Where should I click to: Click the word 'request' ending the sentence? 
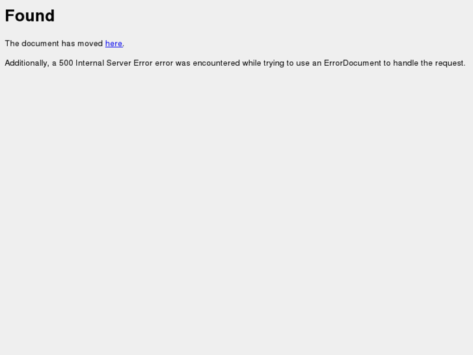[x=449, y=63]
